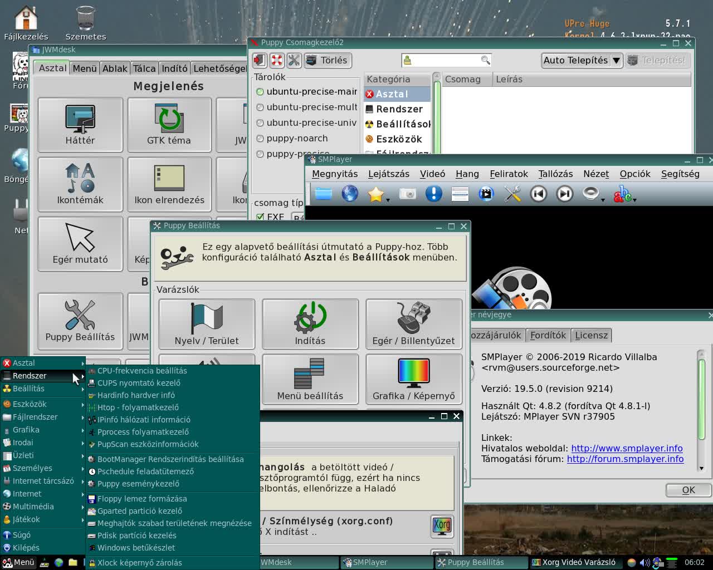
Task: Click the SMPlayer film clapper toolbar icon
Action: tap(486, 194)
